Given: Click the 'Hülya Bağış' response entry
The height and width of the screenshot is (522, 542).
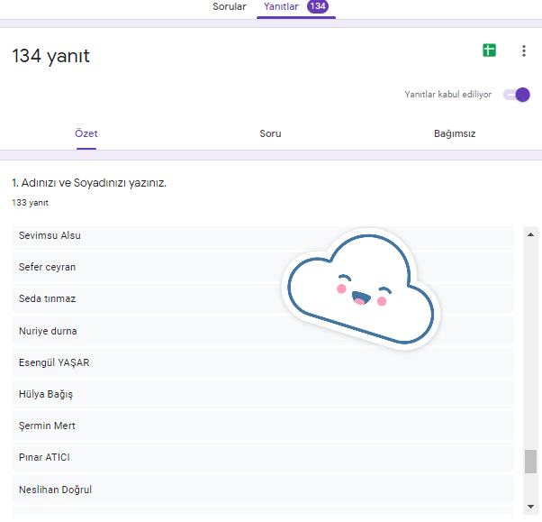Looking at the screenshot, I should pyautogui.click(x=262, y=394).
